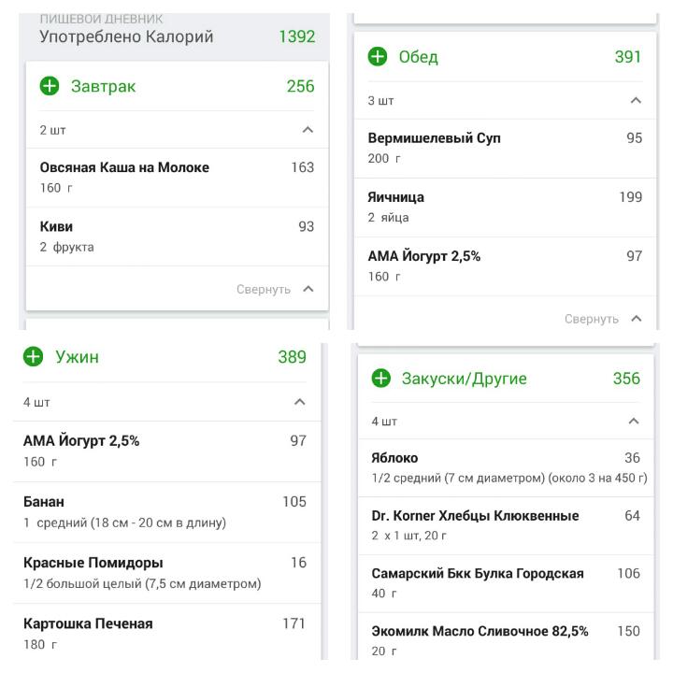Collapse the Ужин items list chevron
This screenshot has width=673, height=673.
(299, 402)
